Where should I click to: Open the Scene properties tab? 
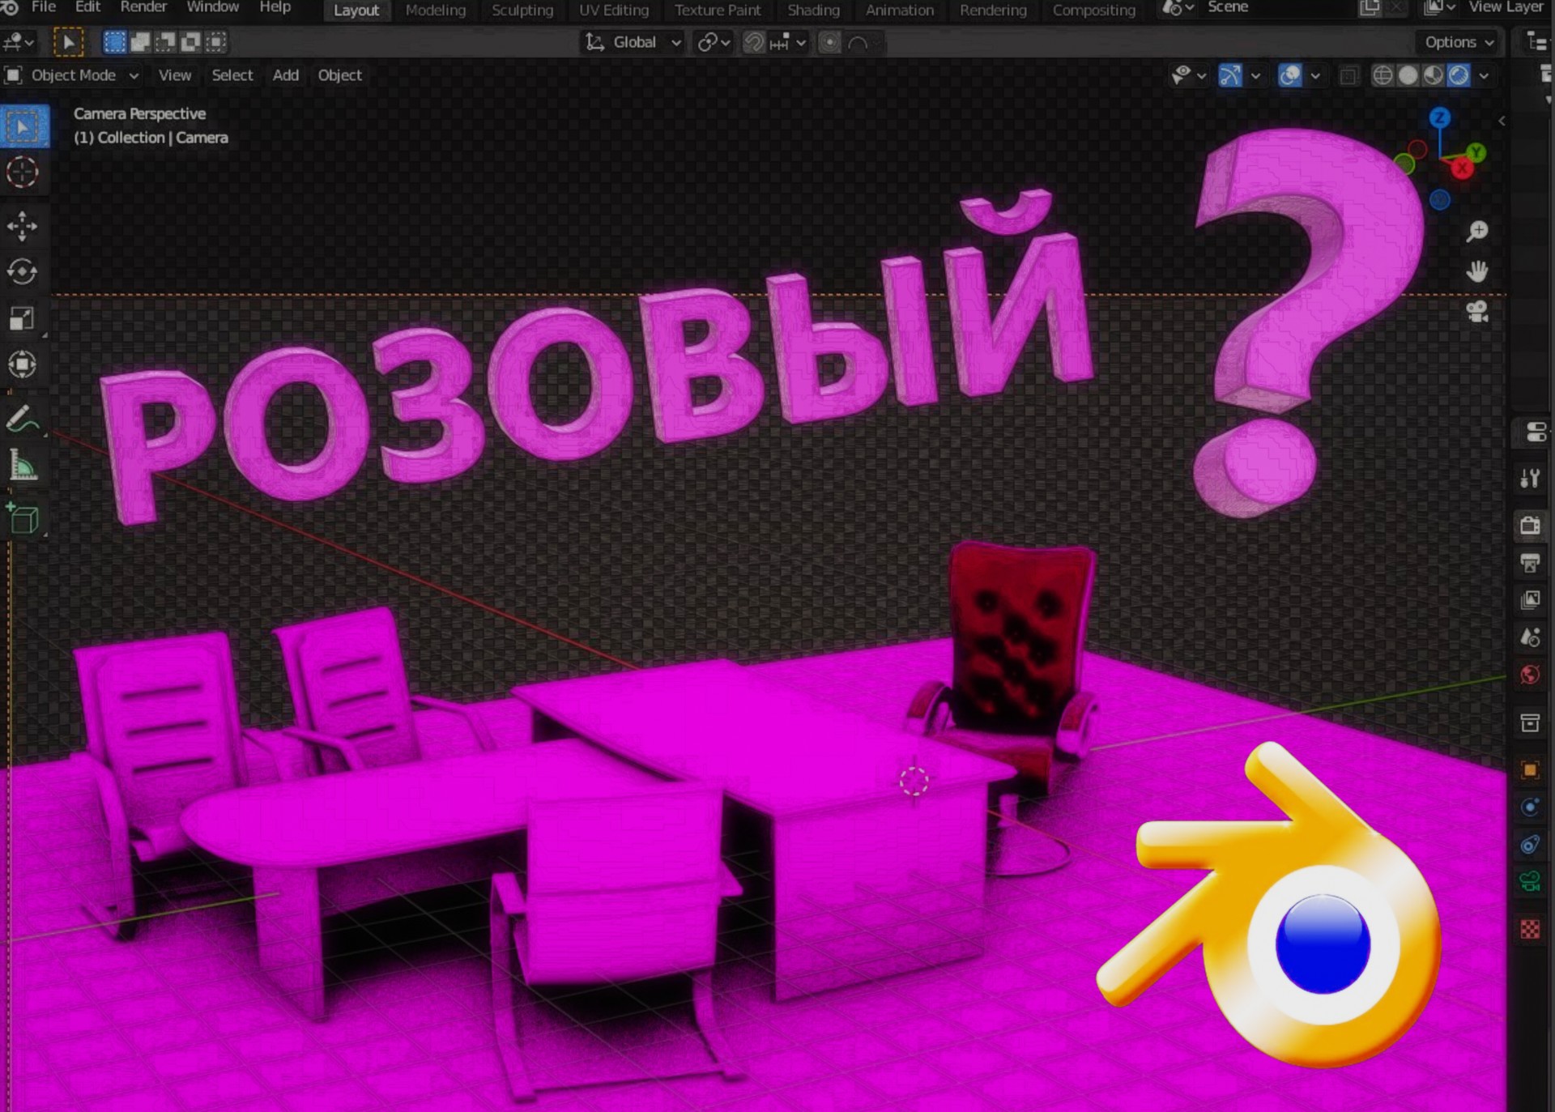[1530, 637]
